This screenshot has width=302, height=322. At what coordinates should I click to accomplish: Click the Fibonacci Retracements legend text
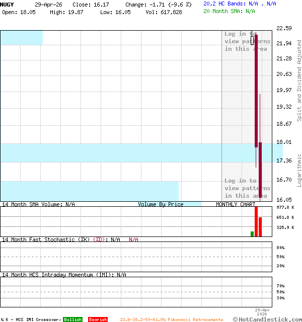coord(171,319)
